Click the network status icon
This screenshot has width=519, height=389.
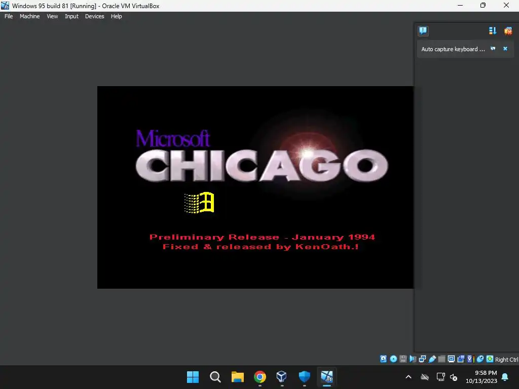click(x=422, y=359)
